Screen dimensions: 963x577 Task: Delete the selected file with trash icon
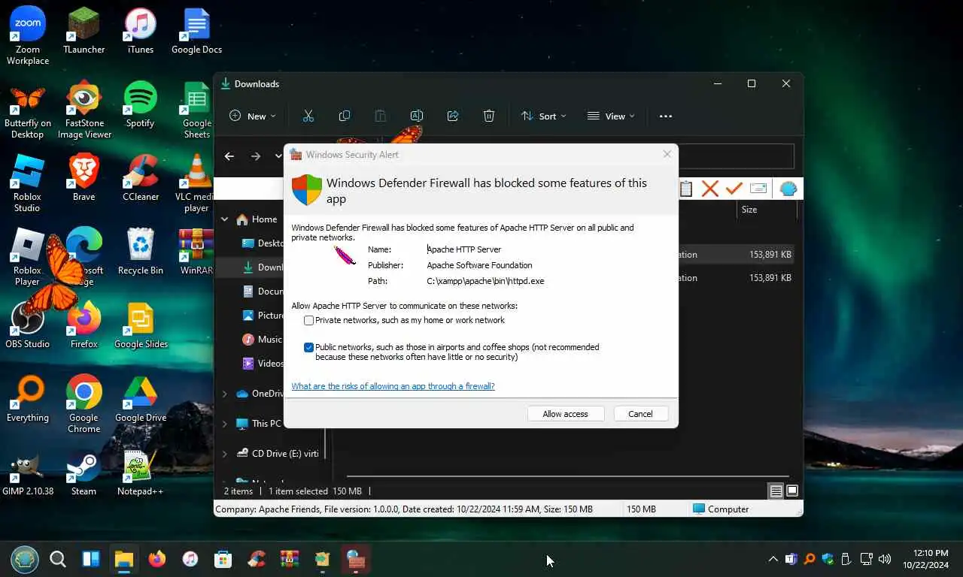tap(488, 116)
